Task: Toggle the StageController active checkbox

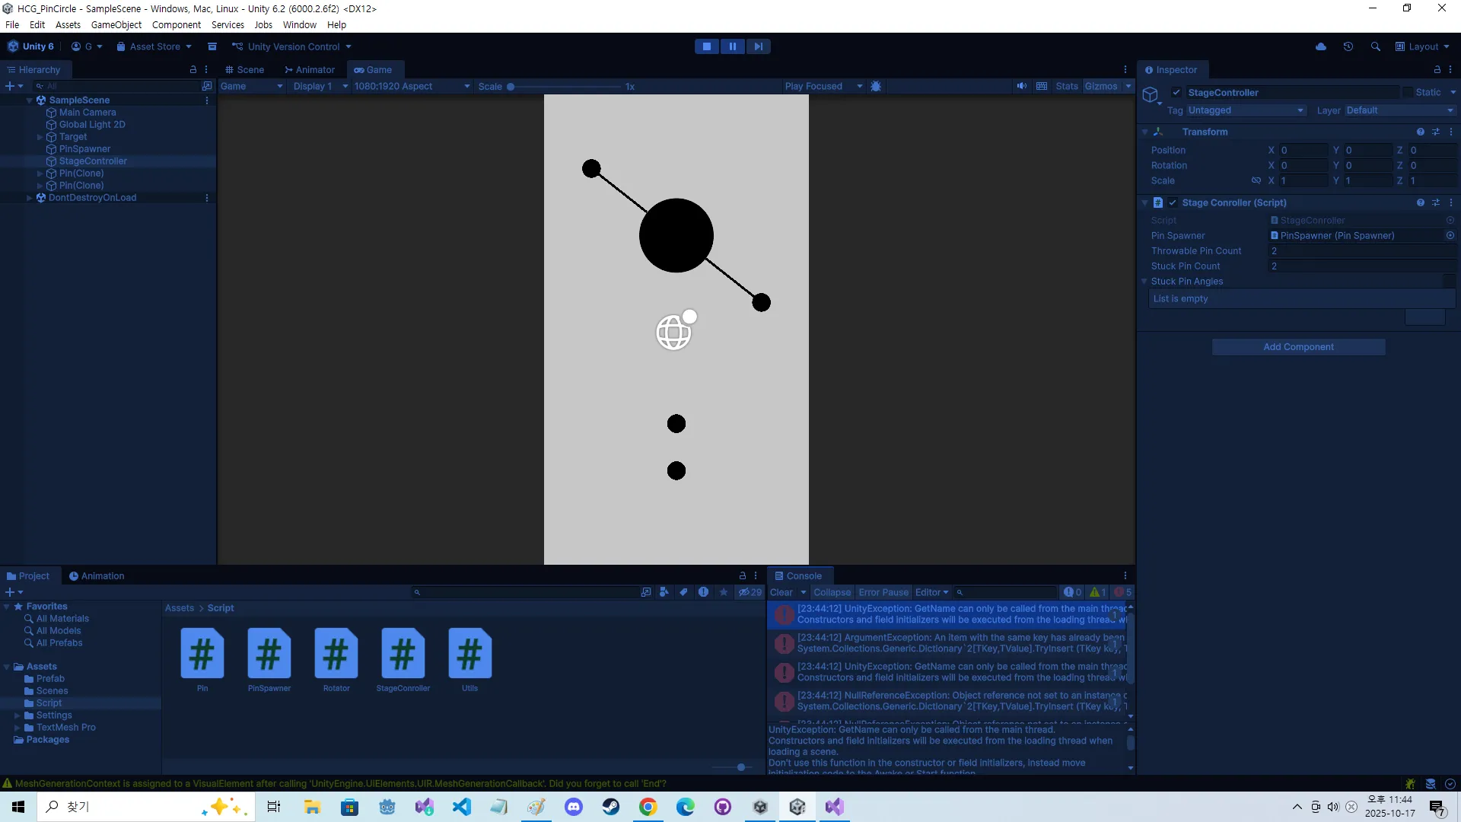Action: [x=1176, y=92]
